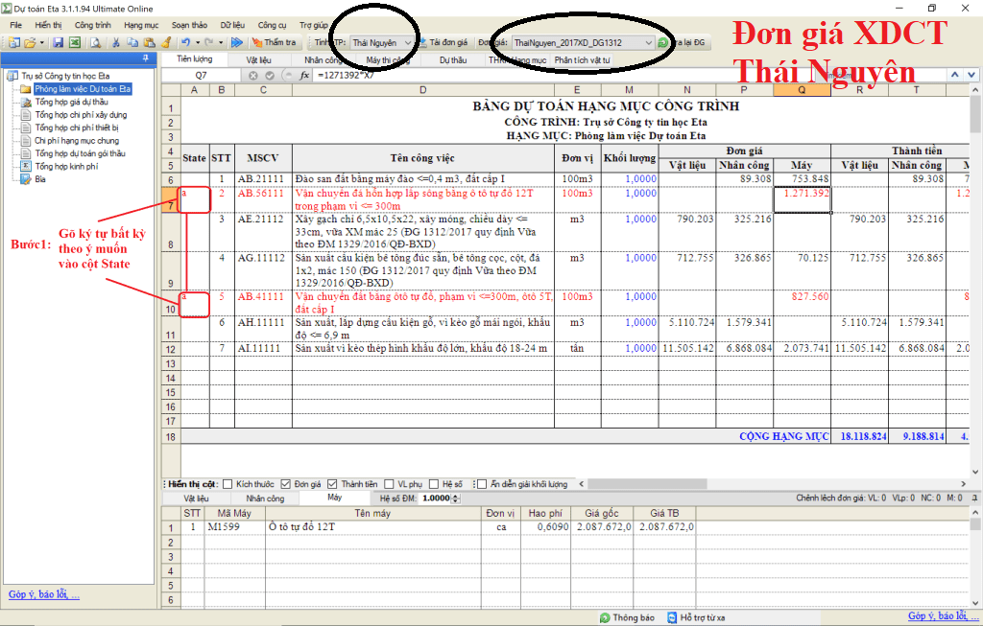This screenshot has height=626, width=983.
Task: Click the Cut scissors icon
Action: click(116, 43)
